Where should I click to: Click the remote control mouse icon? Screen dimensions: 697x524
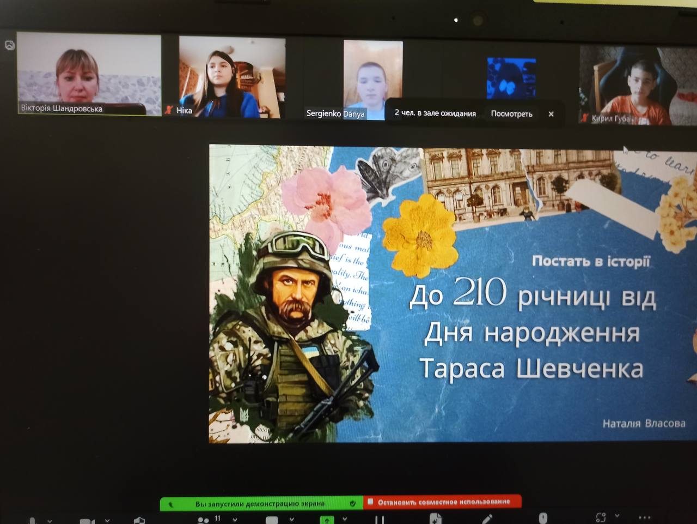543,517
